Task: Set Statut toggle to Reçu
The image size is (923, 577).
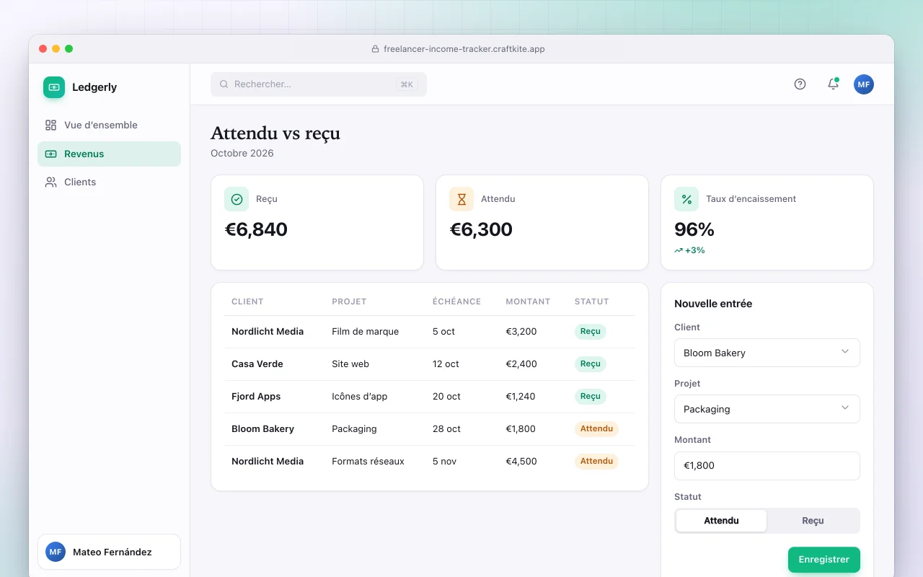Action: pos(813,521)
